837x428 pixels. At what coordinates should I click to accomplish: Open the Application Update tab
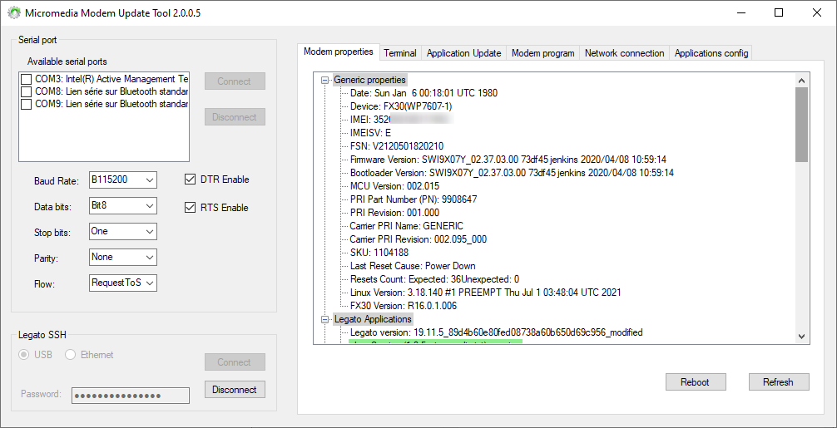click(x=464, y=53)
